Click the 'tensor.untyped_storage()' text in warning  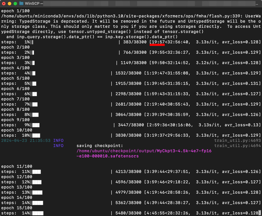coord(100,31)
